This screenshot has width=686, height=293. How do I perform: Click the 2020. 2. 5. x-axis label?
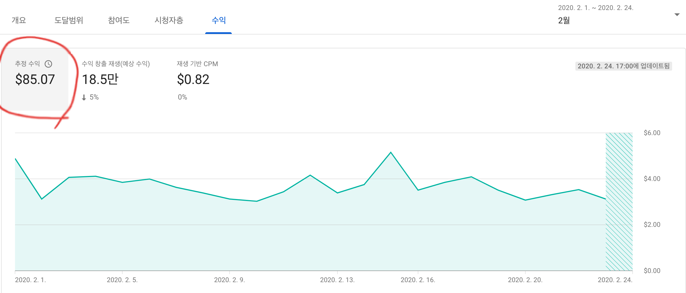(122, 280)
